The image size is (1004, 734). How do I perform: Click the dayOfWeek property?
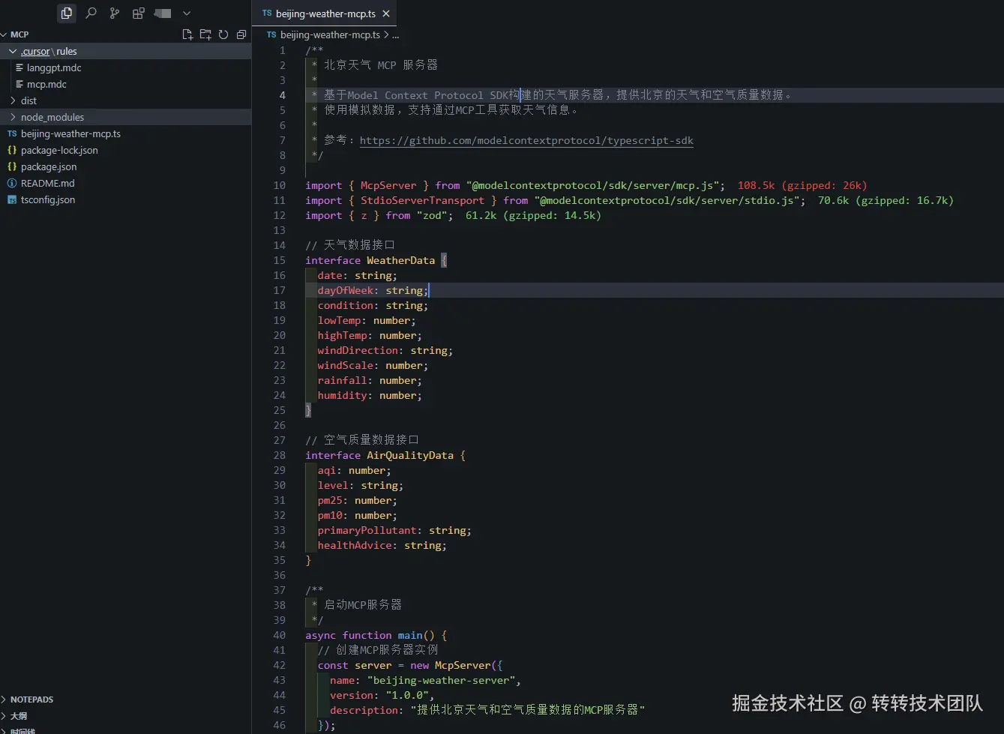coord(345,290)
